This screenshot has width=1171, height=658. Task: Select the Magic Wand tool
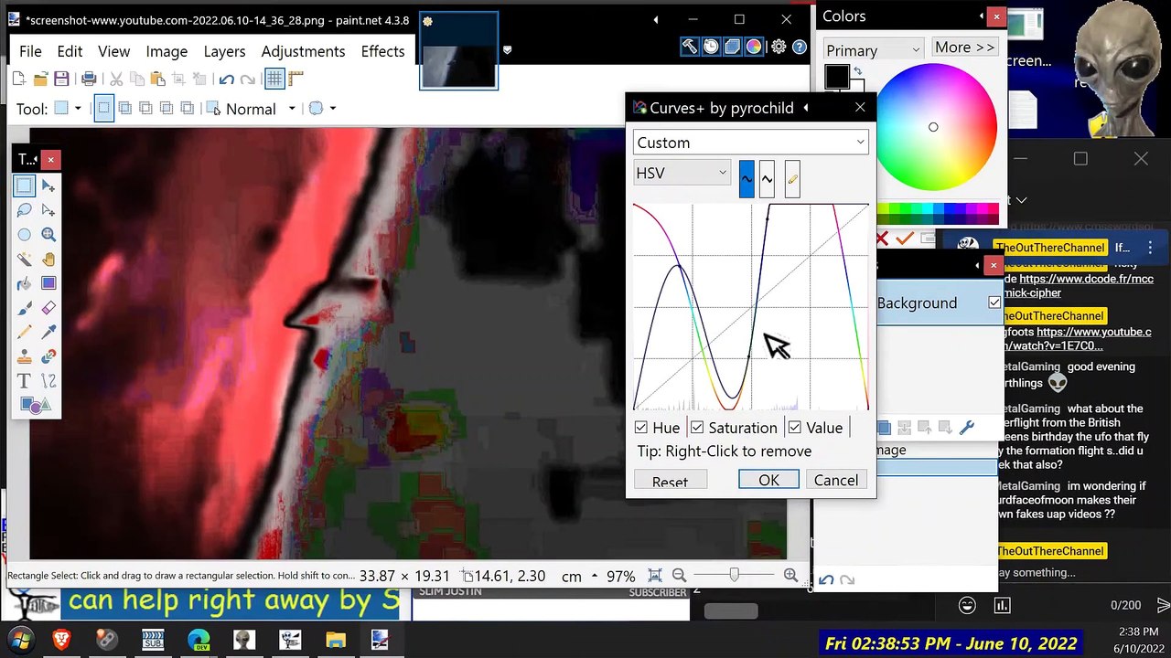pos(24,260)
